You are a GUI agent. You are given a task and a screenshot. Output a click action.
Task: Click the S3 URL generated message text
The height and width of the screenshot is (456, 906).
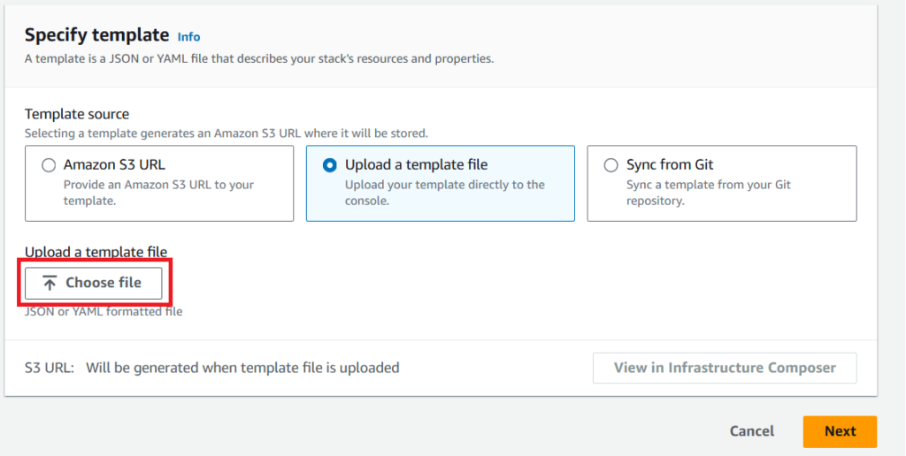(242, 368)
